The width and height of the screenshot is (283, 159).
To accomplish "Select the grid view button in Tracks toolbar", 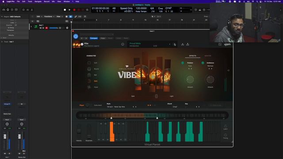I will pos(67,17).
